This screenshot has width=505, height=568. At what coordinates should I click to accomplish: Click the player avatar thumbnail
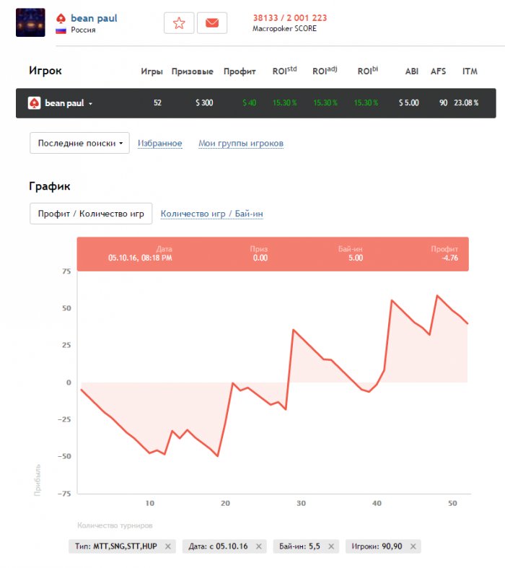tap(30, 22)
